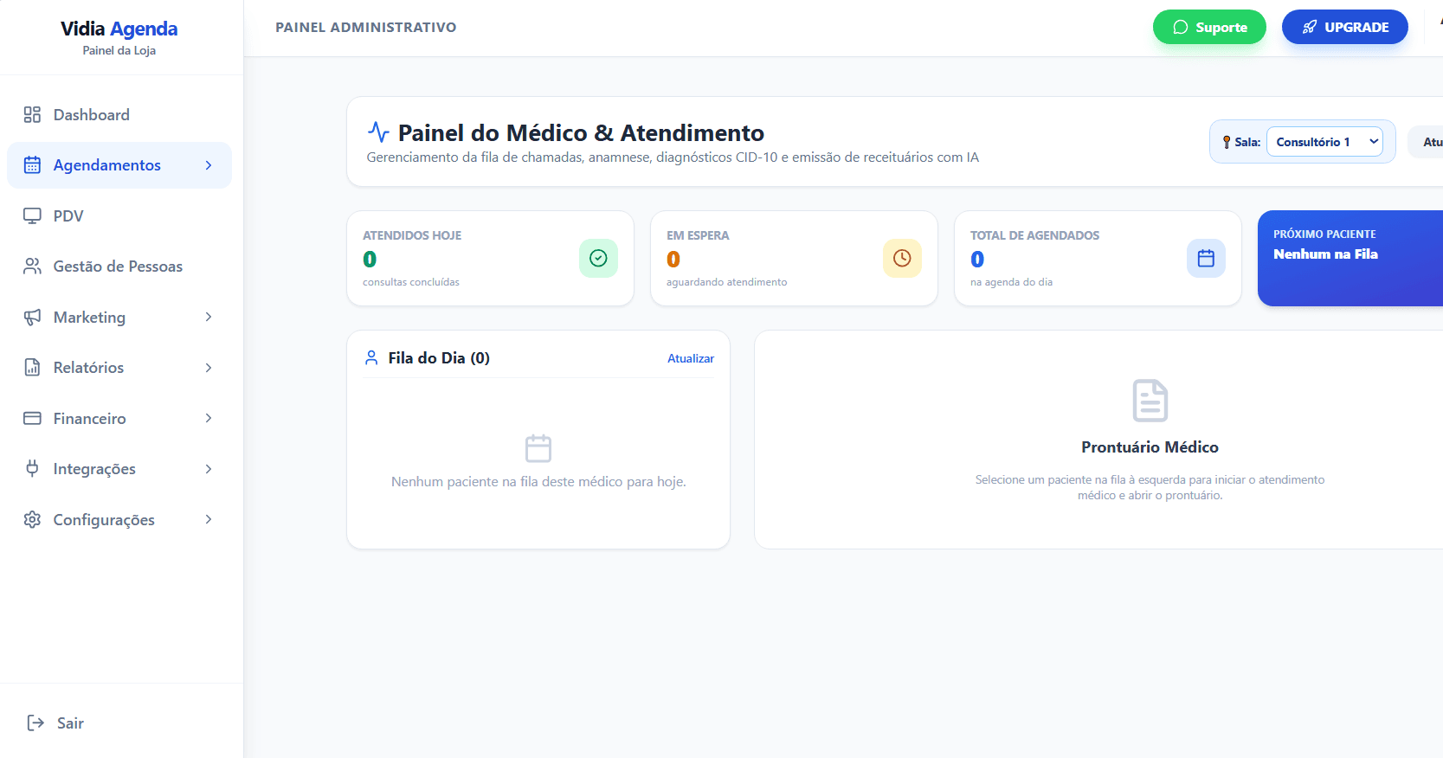The width and height of the screenshot is (1443, 758).
Task: Click the Próximo Paciente card
Action: click(1350, 258)
